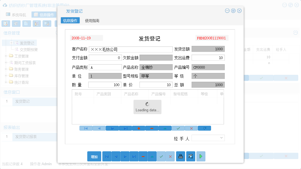
Task: Click the green run arrow icon
Action: pyautogui.click(x=200, y=156)
